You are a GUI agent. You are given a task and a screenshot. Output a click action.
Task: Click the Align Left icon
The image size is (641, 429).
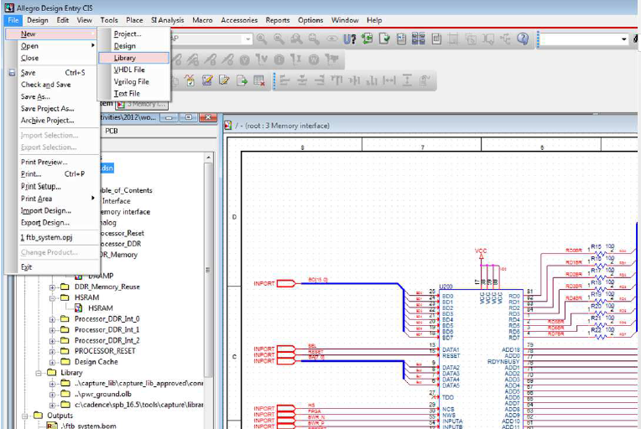[284, 80]
